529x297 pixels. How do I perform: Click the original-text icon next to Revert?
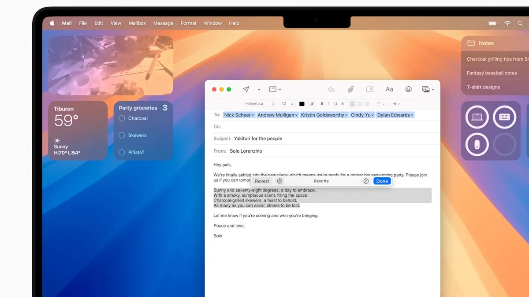pos(279,181)
